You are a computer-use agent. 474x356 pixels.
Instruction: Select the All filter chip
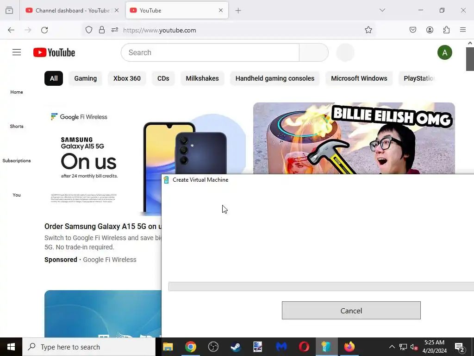click(54, 78)
